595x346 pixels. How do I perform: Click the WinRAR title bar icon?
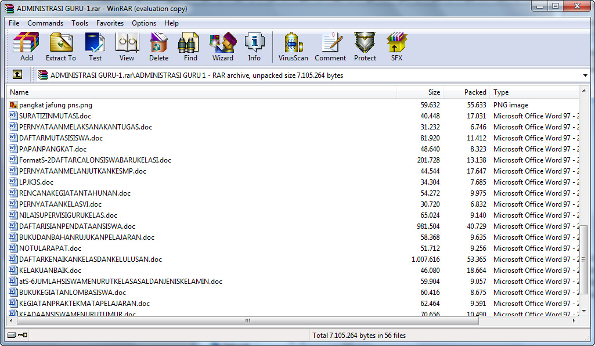(x=9, y=8)
